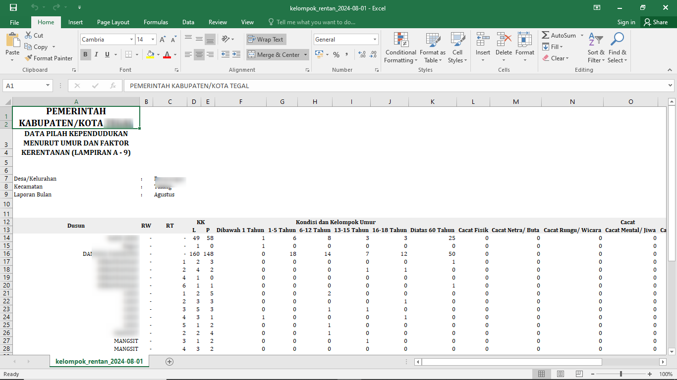
Task: Open Cell Styles gallery
Action: point(457,48)
